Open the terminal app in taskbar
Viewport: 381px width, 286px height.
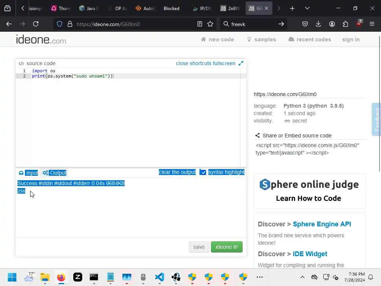pos(94,277)
